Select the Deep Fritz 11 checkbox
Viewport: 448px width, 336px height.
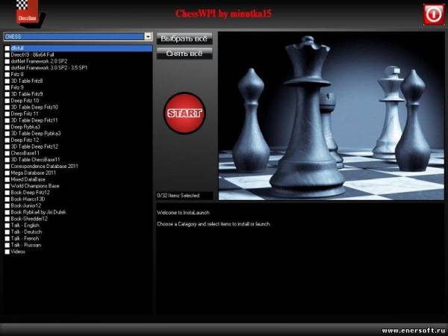(7, 114)
